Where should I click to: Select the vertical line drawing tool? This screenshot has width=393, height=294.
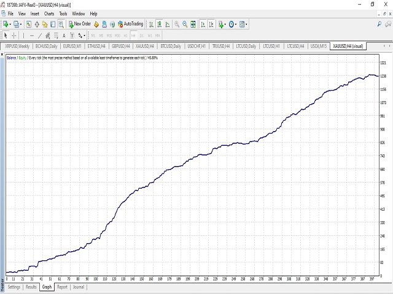pos(23,36)
